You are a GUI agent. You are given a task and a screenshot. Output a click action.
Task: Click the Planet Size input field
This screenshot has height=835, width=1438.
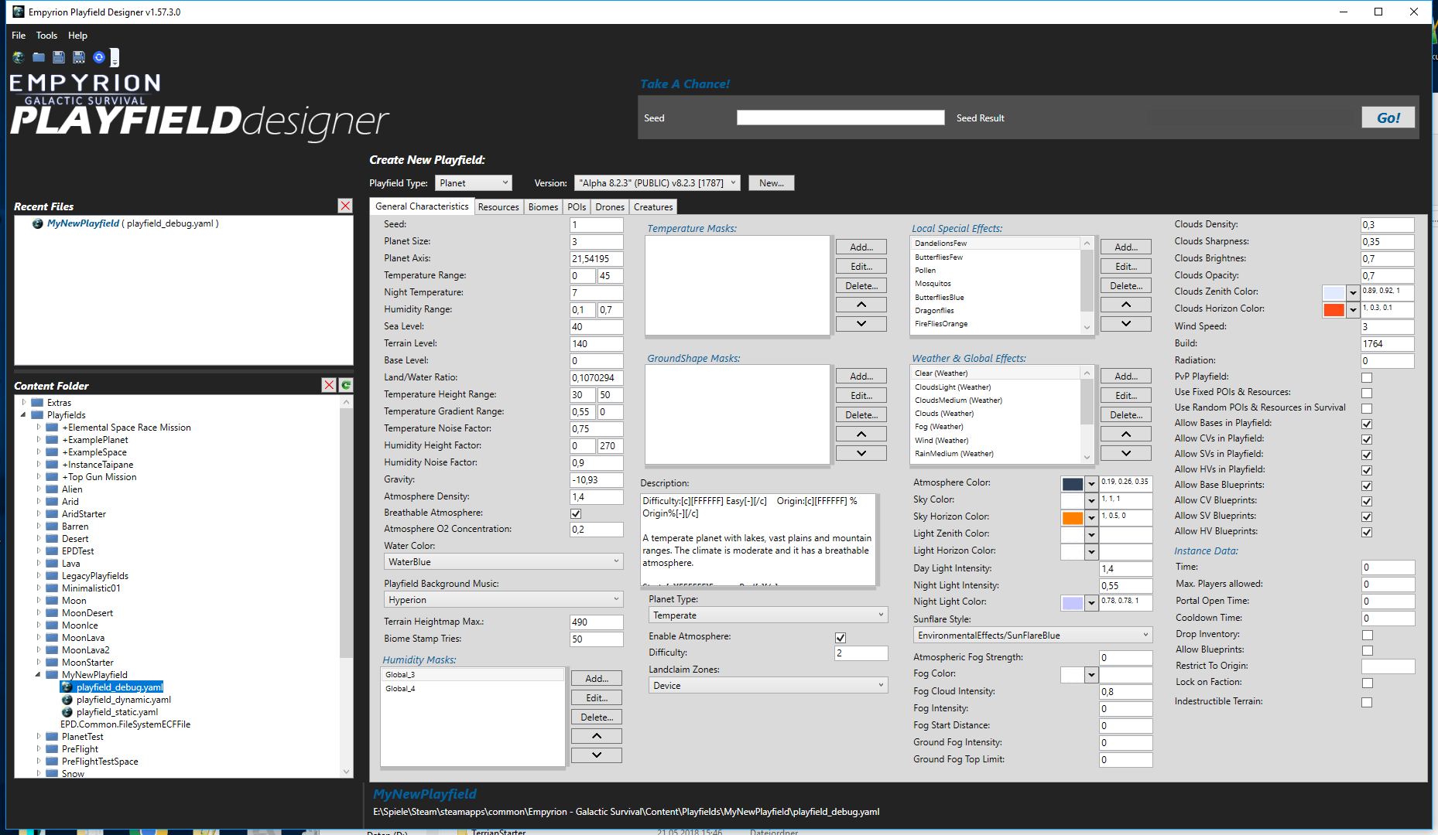click(x=597, y=242)
